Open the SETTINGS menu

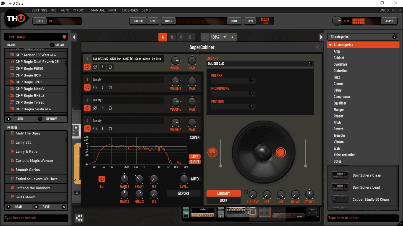[x=39, y=10]
